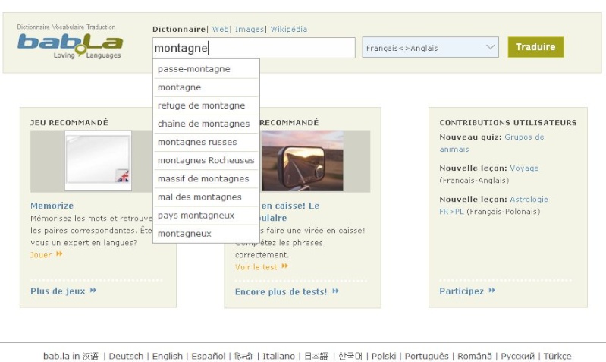Screen dimensions: 606x362
Task: Switch site language to Korean 한국어
Action: pos(350,356)
